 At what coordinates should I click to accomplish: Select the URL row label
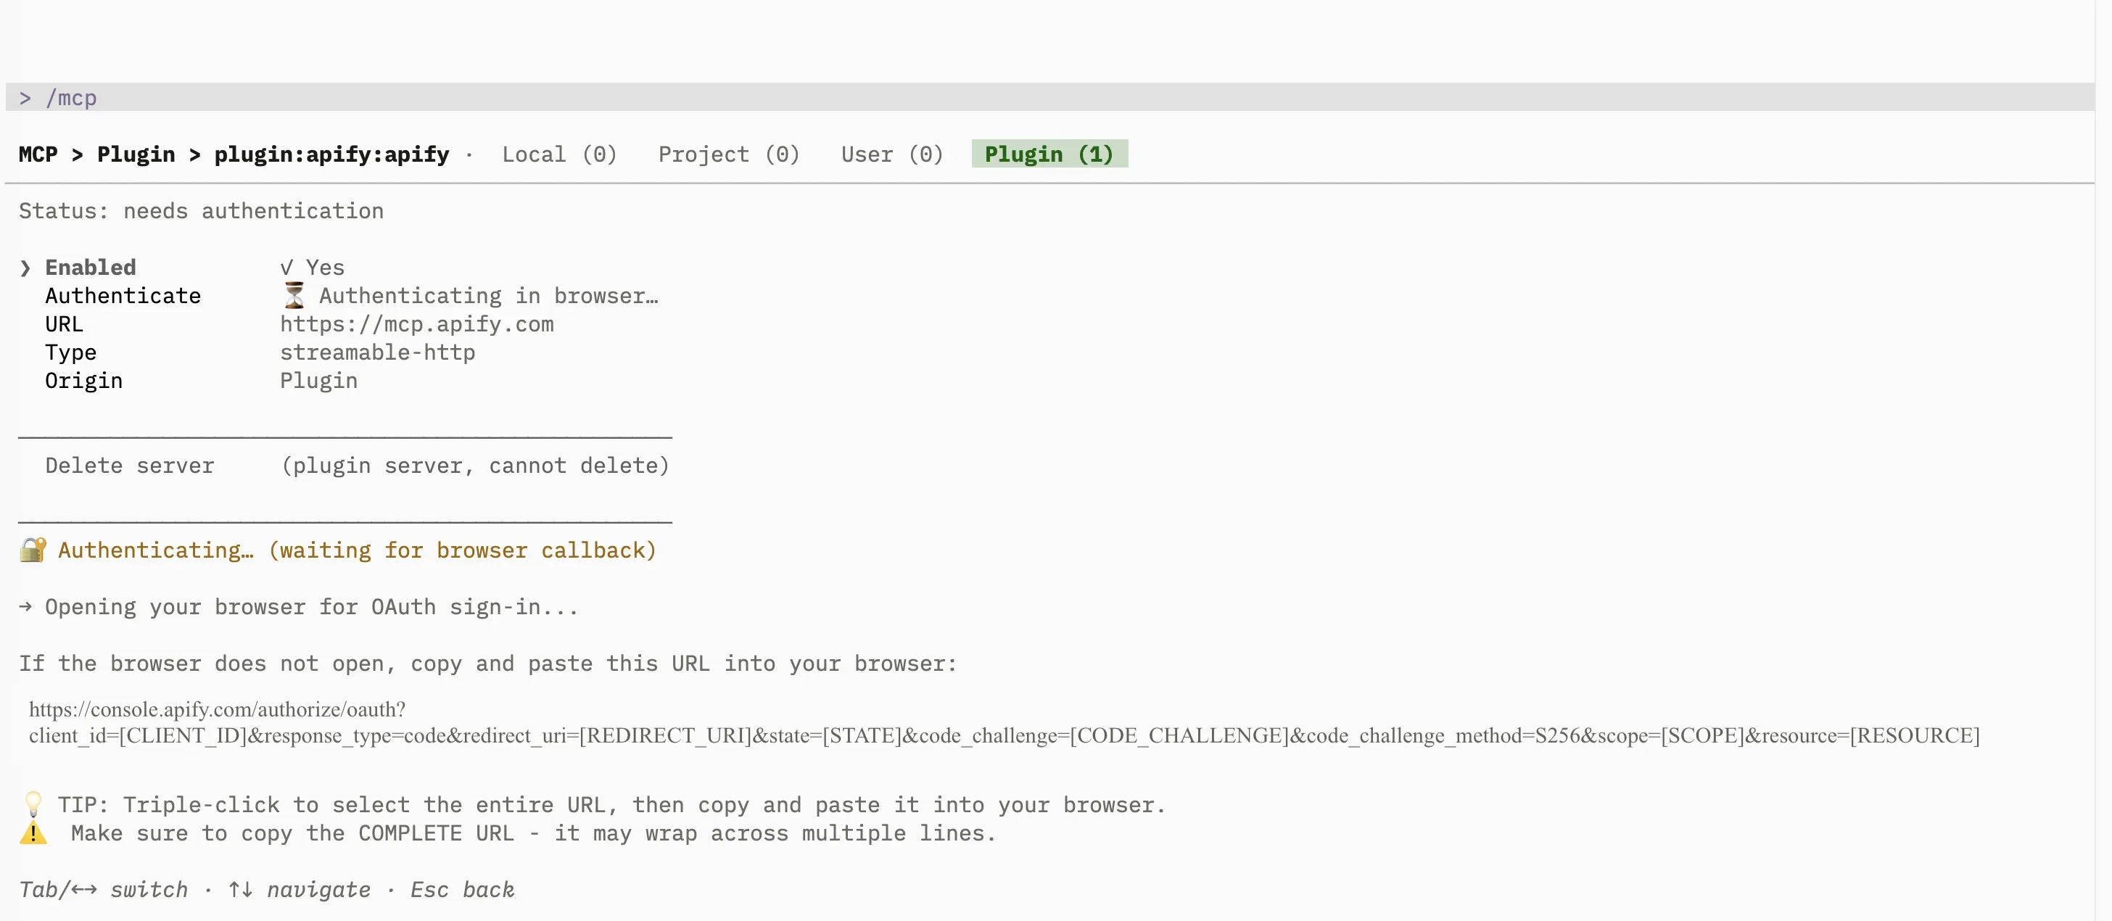pos(64,324)
